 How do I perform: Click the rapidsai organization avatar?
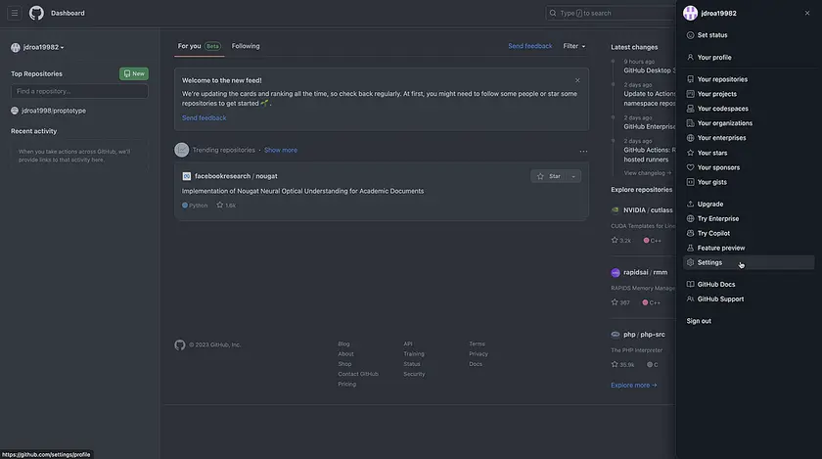[x=616, y=273]
